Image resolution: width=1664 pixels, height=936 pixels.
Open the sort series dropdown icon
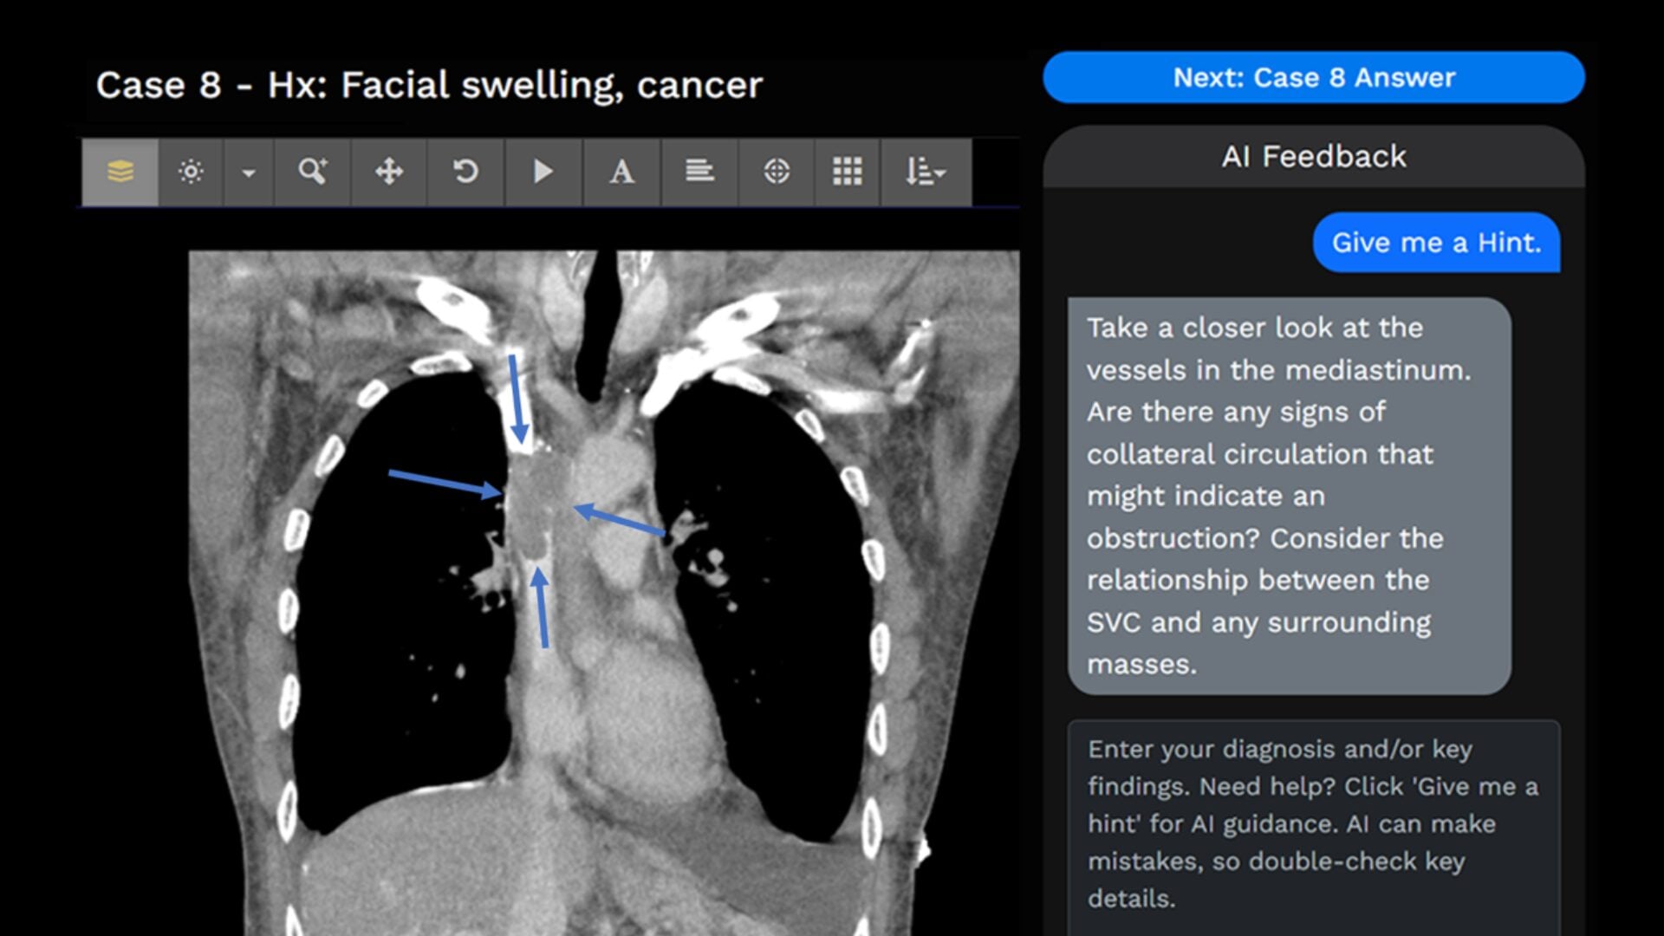coord(926,172)
